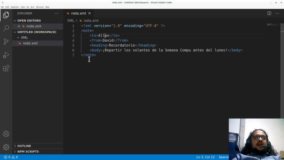284x160 pixels.
Task: Click the "UTF-8" encoding value
Action: coord(151,26)
